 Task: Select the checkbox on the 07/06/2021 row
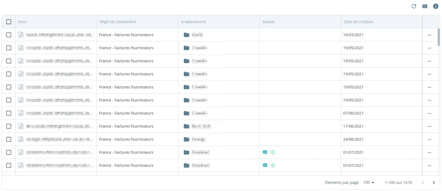point(9,113)
